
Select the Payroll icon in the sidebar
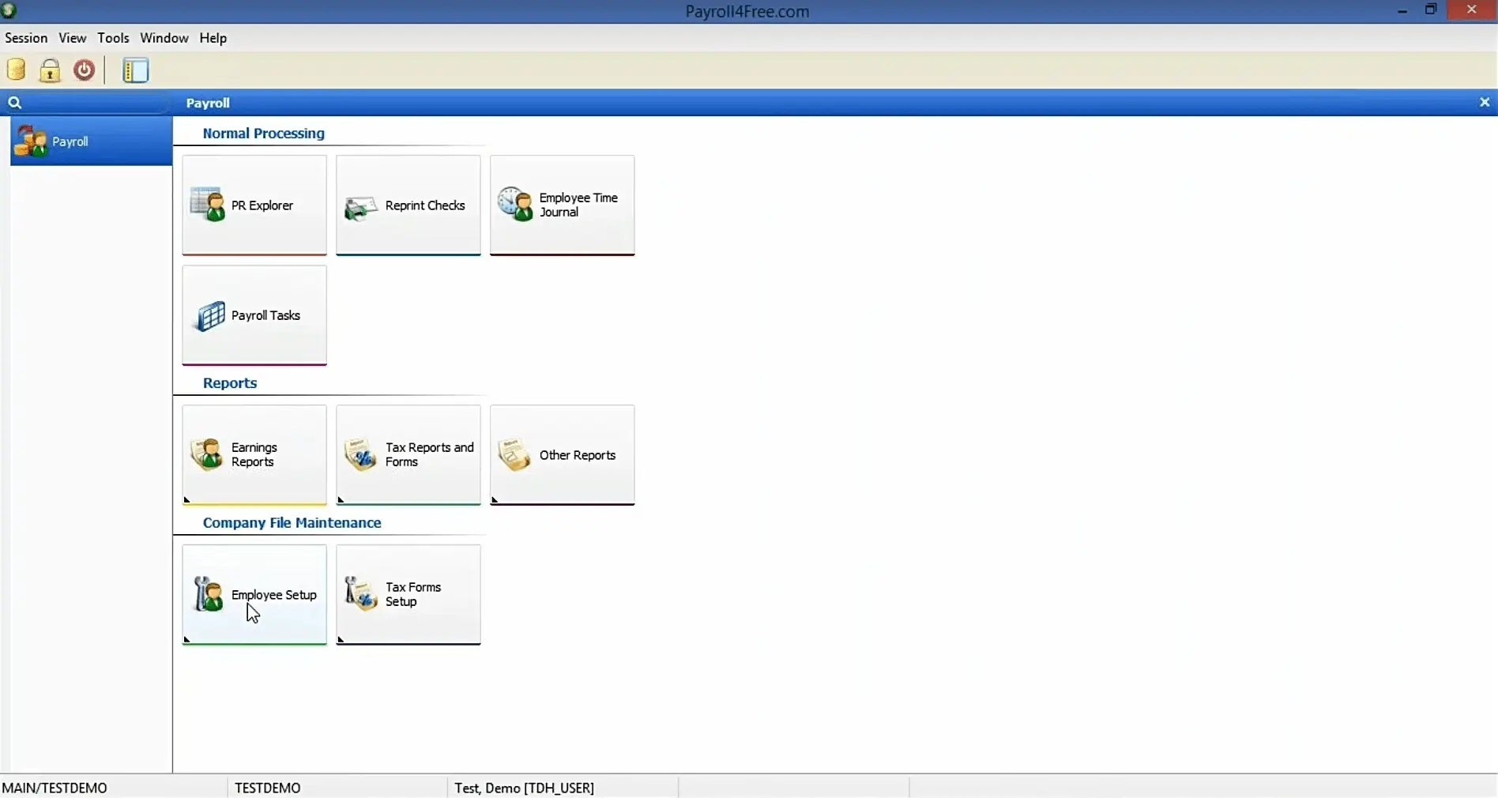(x=70, y=141)
